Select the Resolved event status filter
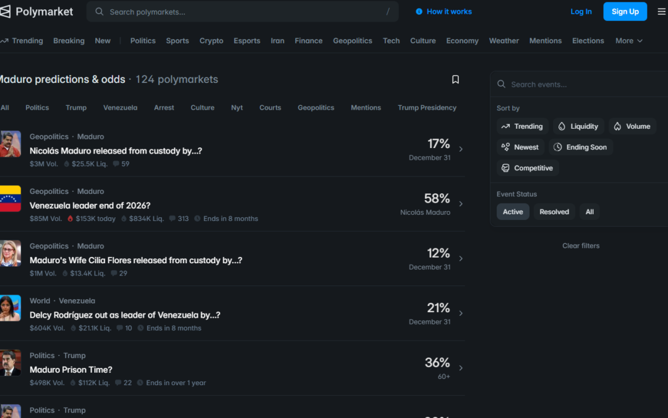Screen dimensions: 668x418 click(x=554, y=212)
